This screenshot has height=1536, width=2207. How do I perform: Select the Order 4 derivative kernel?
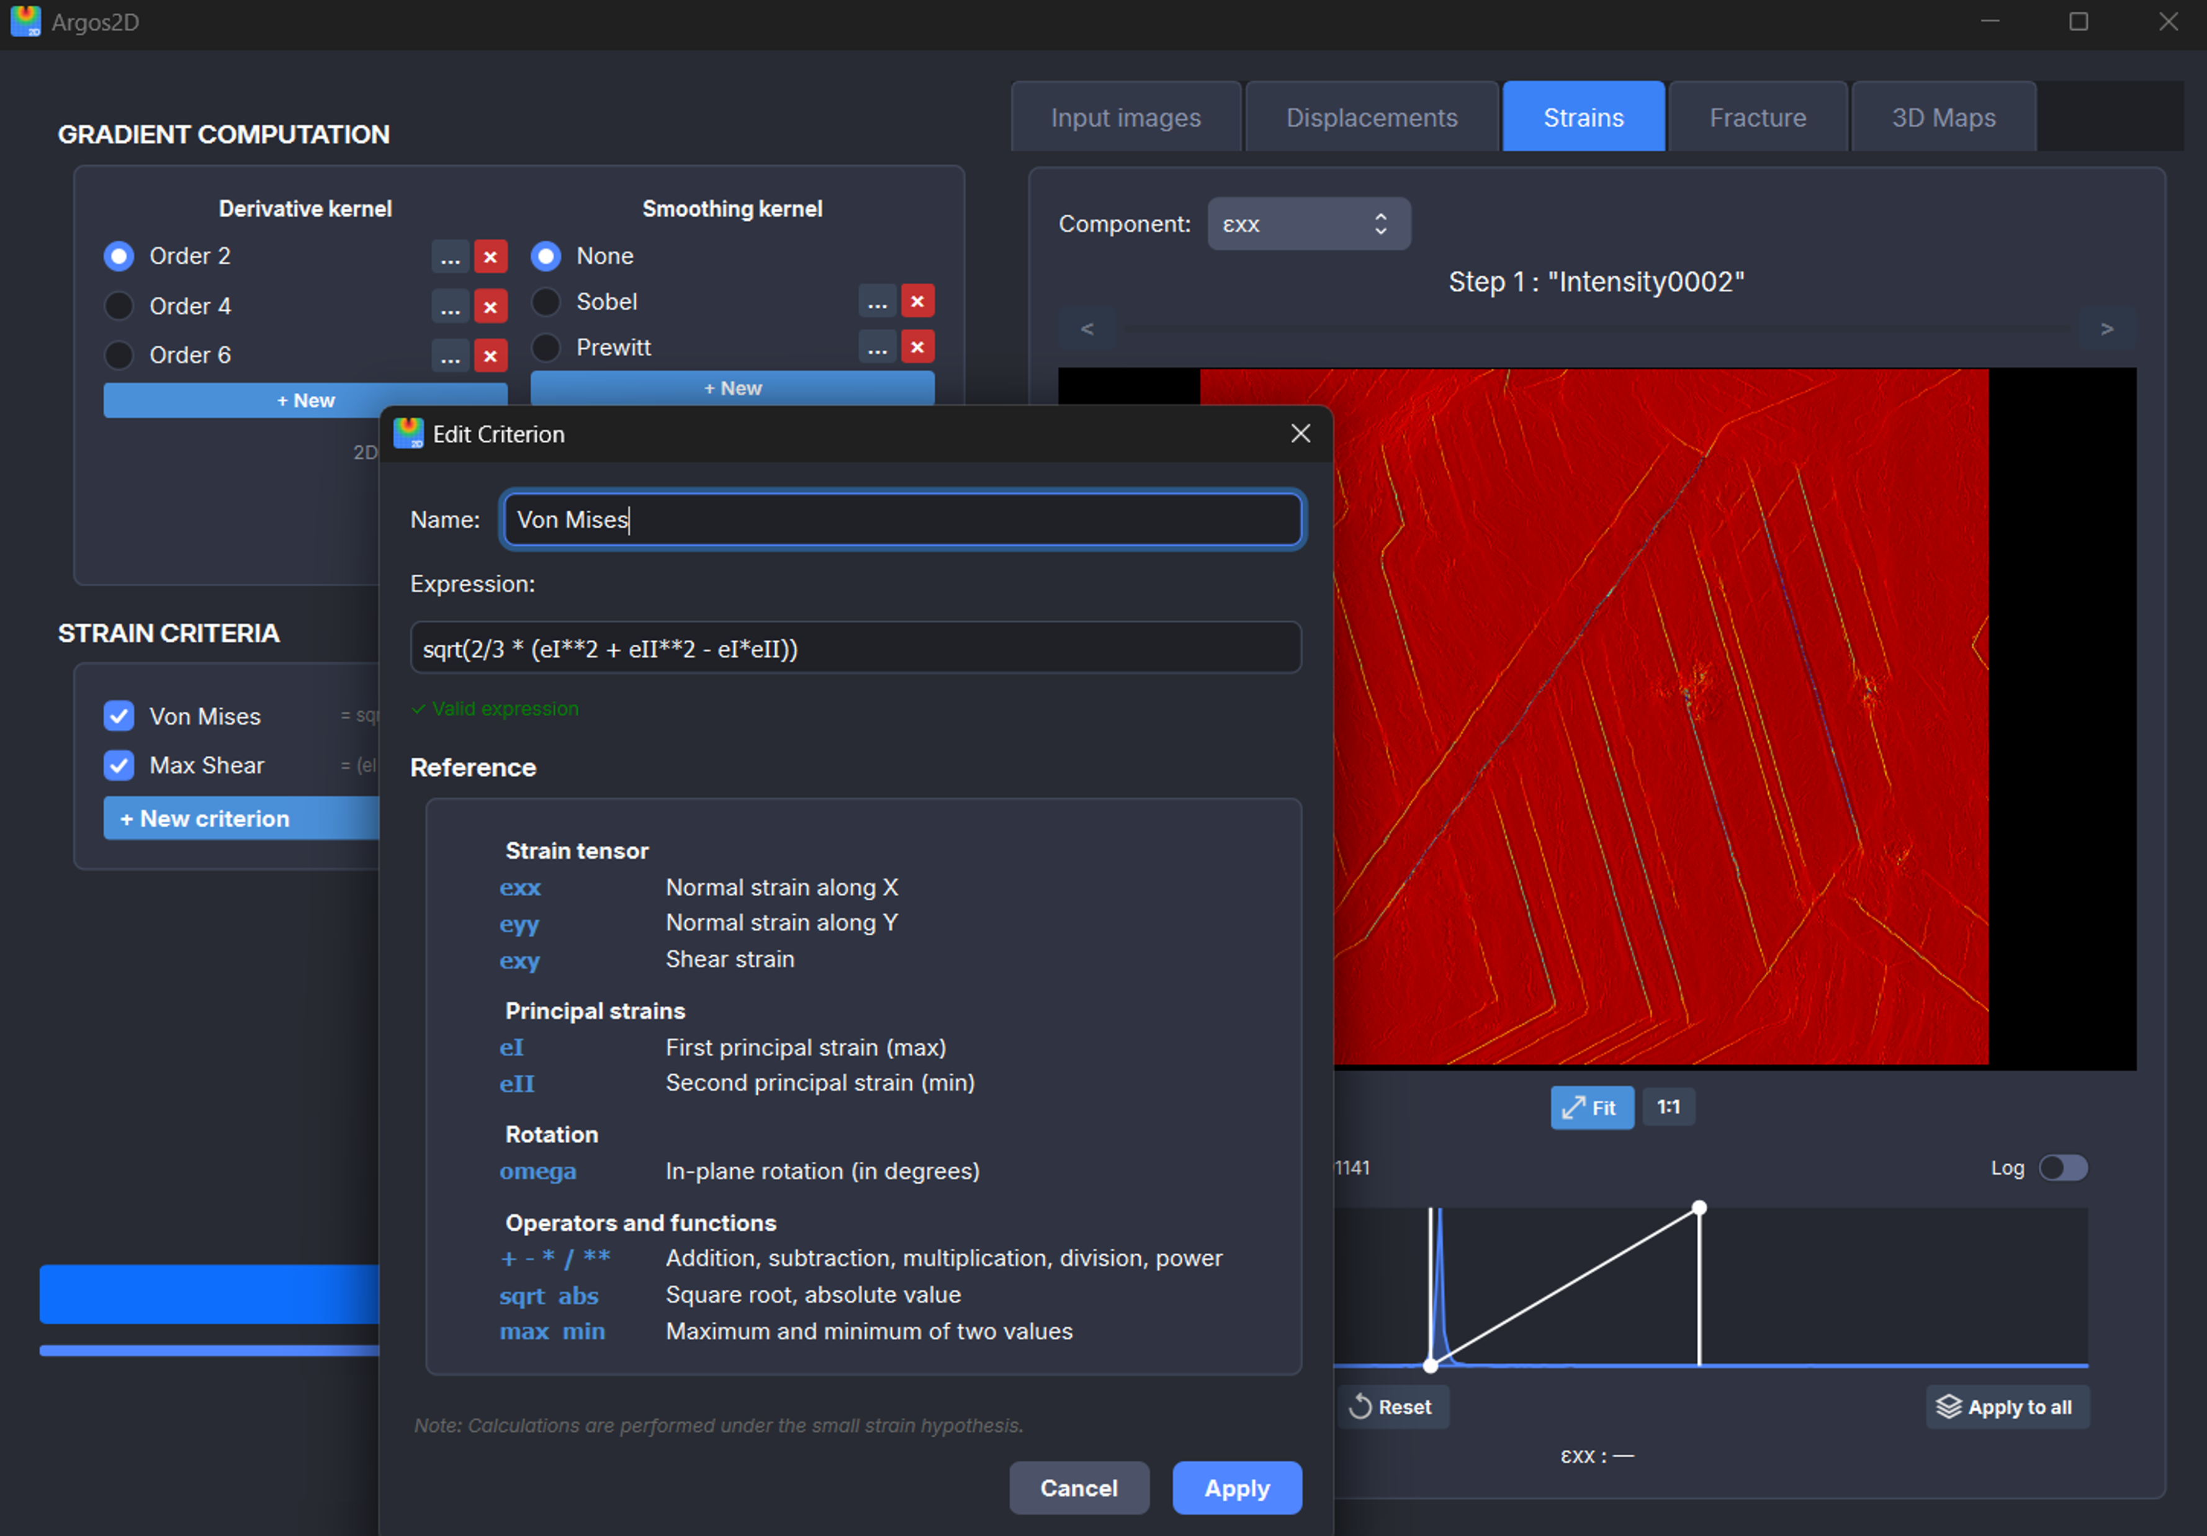point(118,306)
